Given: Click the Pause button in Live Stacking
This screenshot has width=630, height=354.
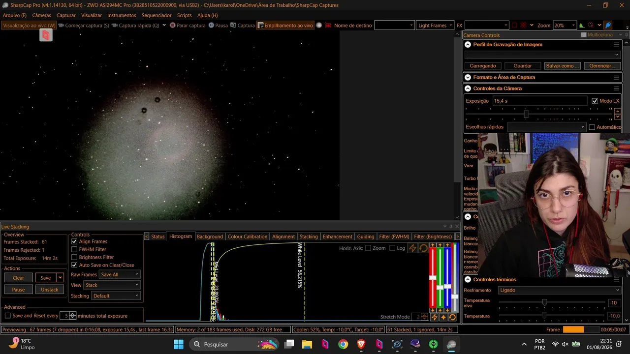Looking at the screenshot, I should click(18, 290).
